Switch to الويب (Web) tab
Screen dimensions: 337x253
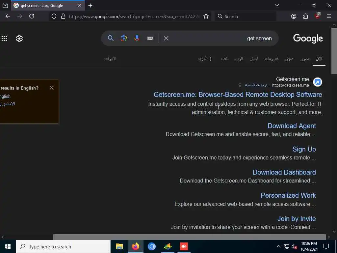point(239,59)
